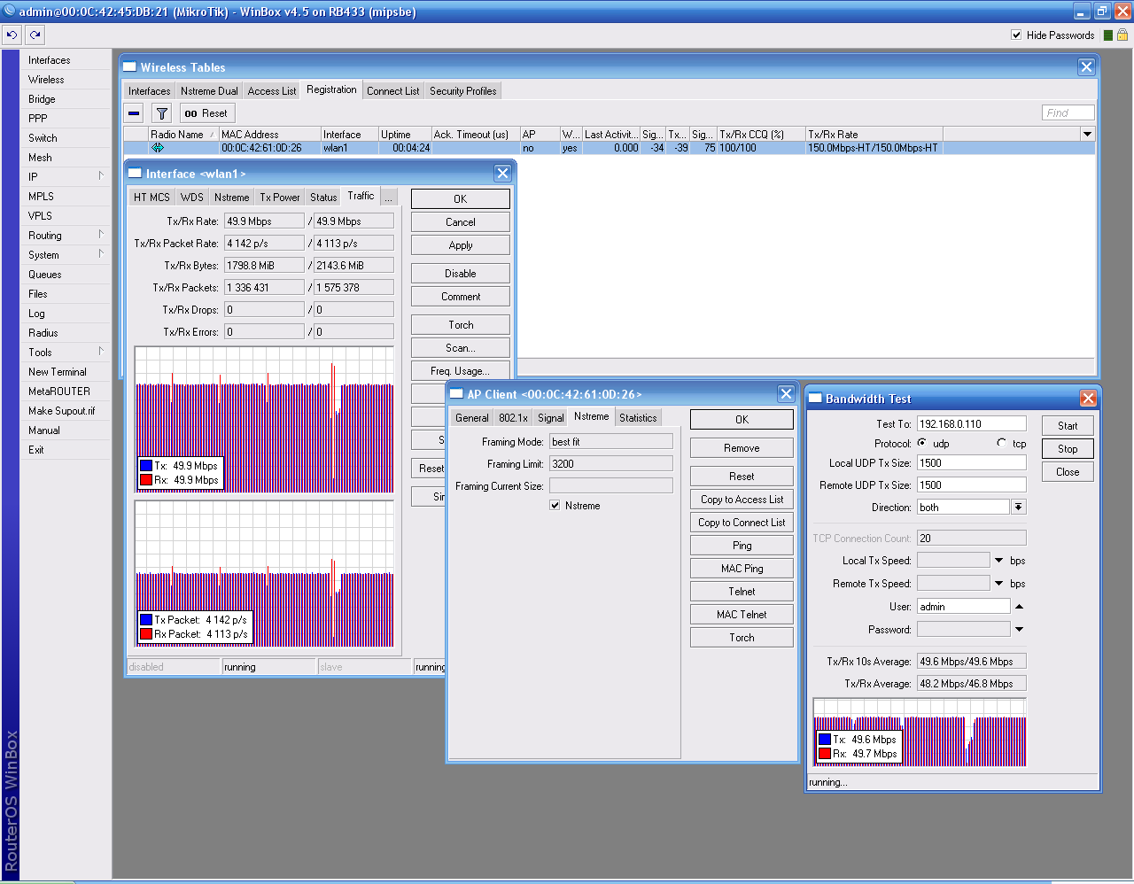Uncheck the Nstreme checkbox

555,506
